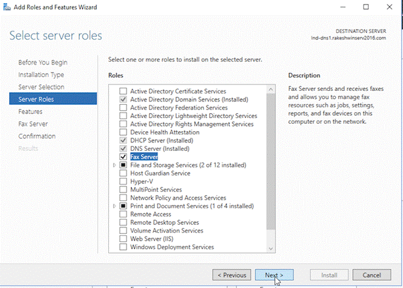Go back with Previous button

pos(231,275)
